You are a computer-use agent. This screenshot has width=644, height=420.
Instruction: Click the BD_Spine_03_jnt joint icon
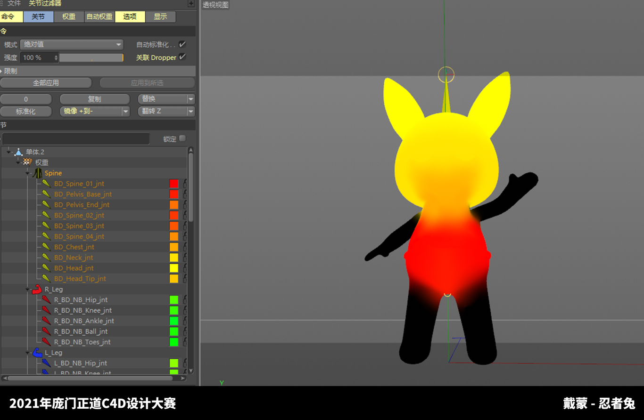(x=46, y=226)
